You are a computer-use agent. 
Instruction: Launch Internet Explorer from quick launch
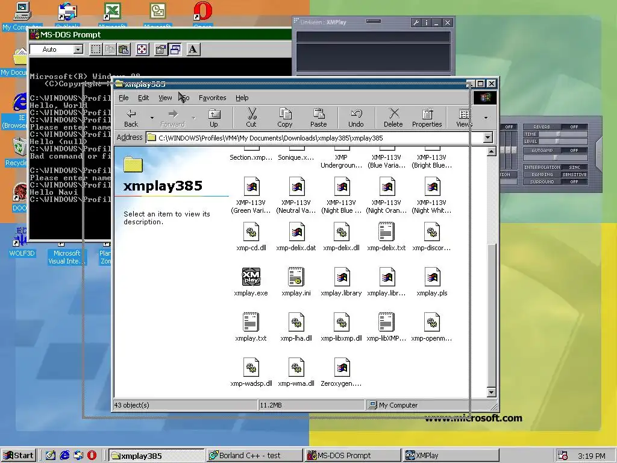click(64, 455)
